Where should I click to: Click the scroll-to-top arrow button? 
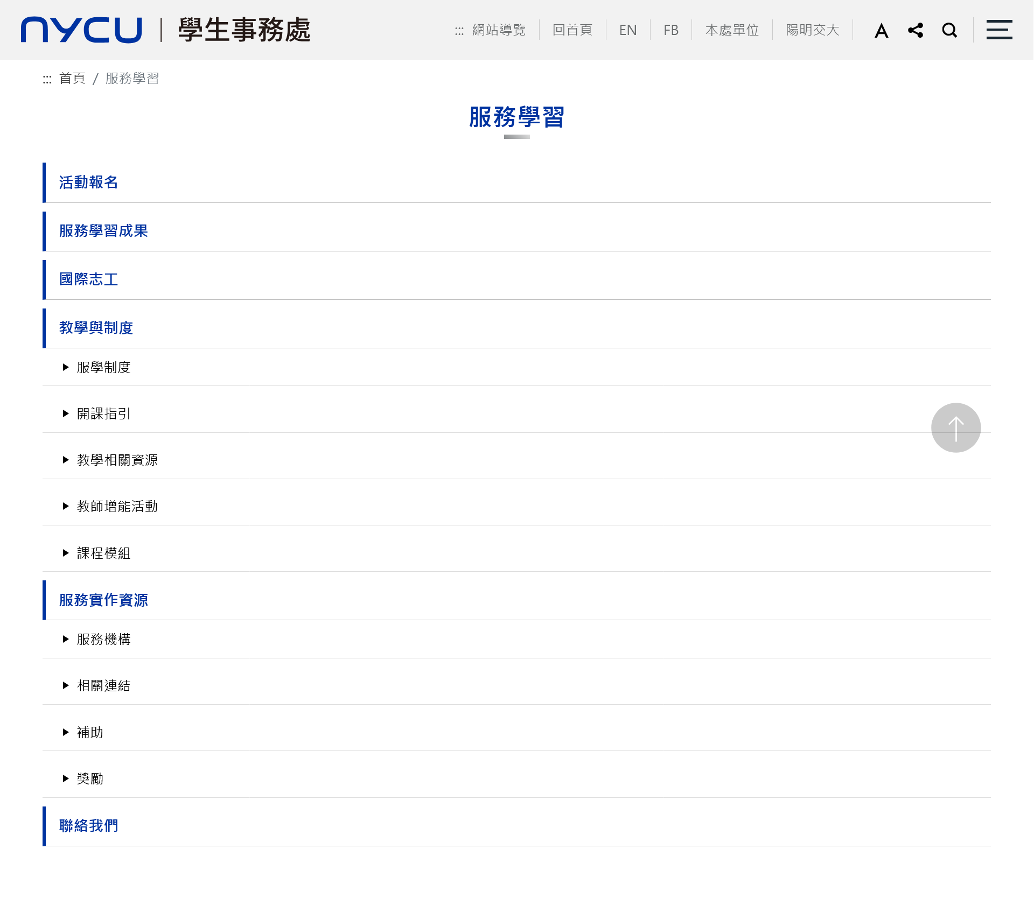pyautogui.click(x=955, y=428)
